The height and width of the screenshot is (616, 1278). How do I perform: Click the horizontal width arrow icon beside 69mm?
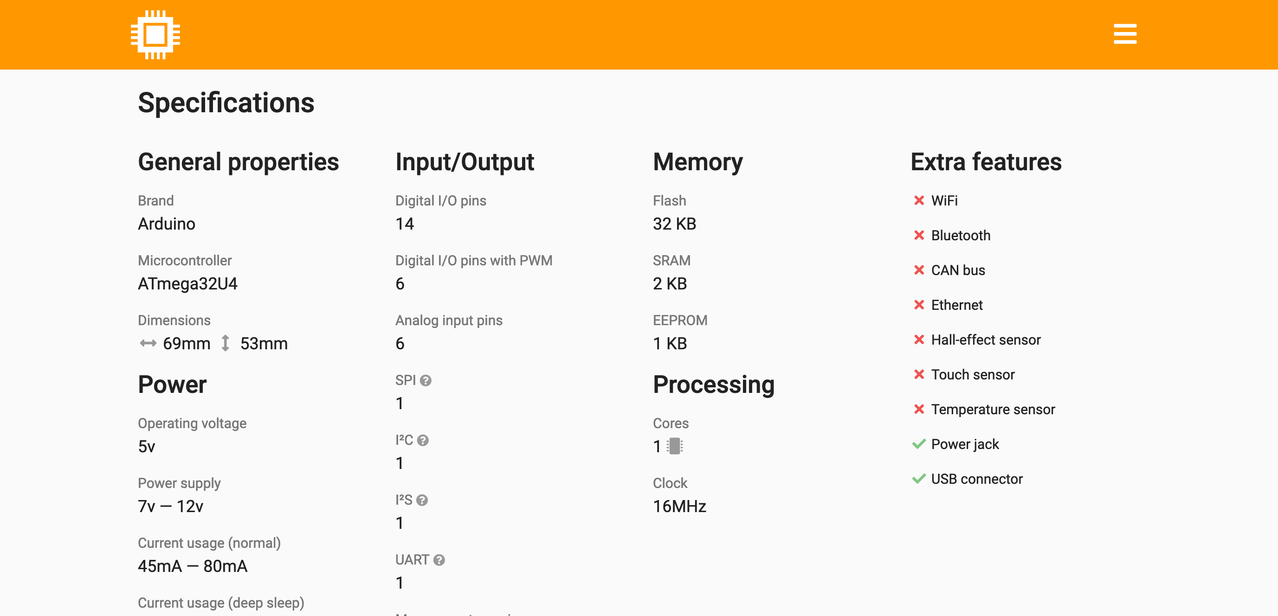click(x=148, y=343)
